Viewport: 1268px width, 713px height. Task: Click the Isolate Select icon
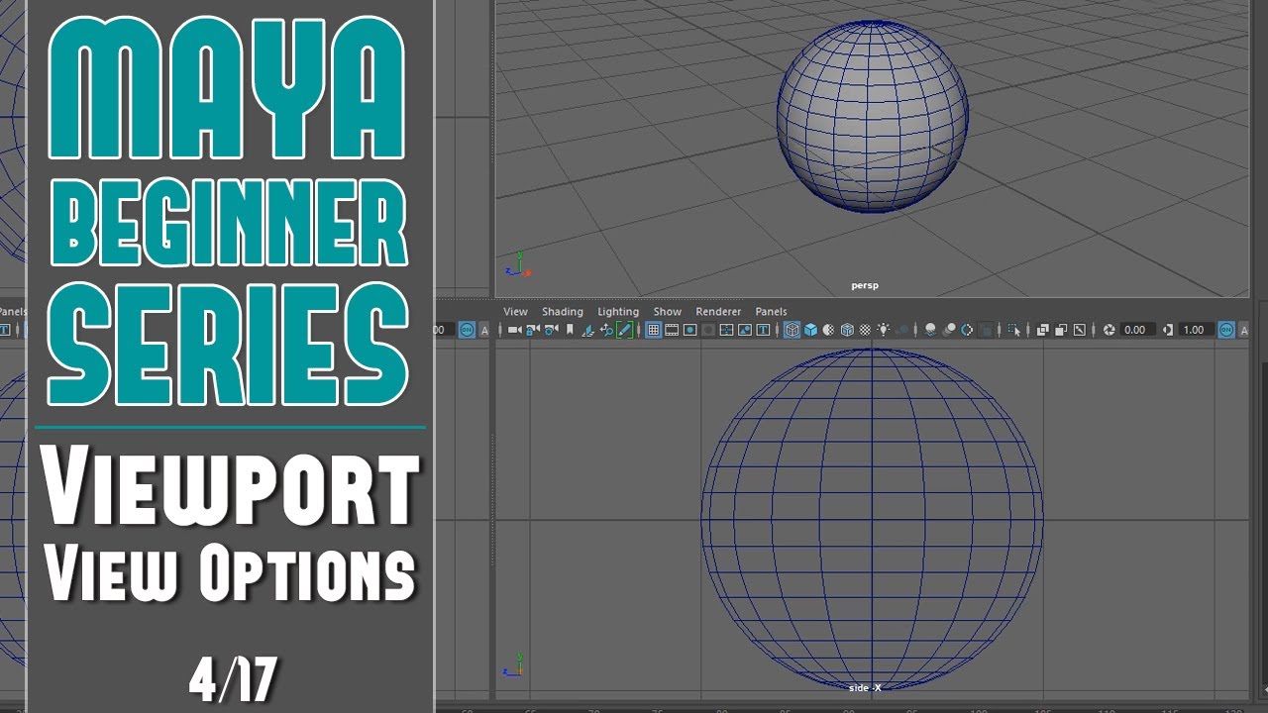1014,330
